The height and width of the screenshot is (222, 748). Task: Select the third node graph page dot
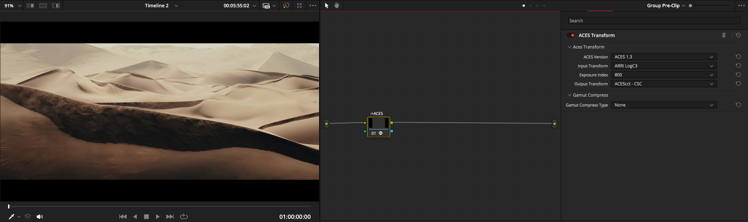point(537,6)
